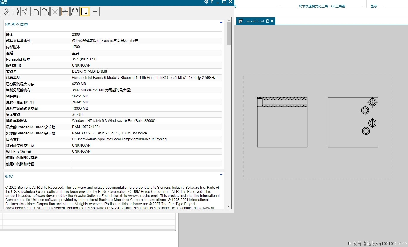Image resolution: width=408 pixels, height=247 pixels.
Task: Click the 许可证文件发行商 row label
Action: (20, 145)
